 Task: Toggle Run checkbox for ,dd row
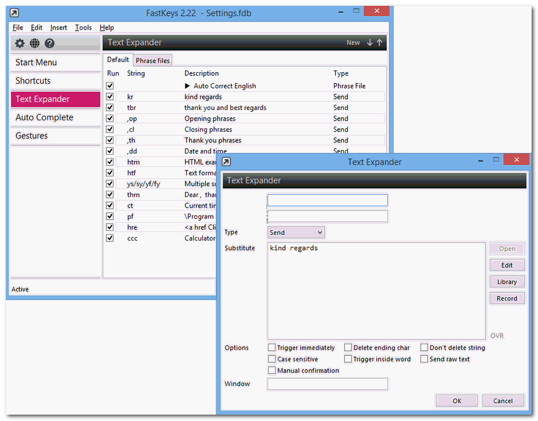pyautogui.click(x=110, y=151)
